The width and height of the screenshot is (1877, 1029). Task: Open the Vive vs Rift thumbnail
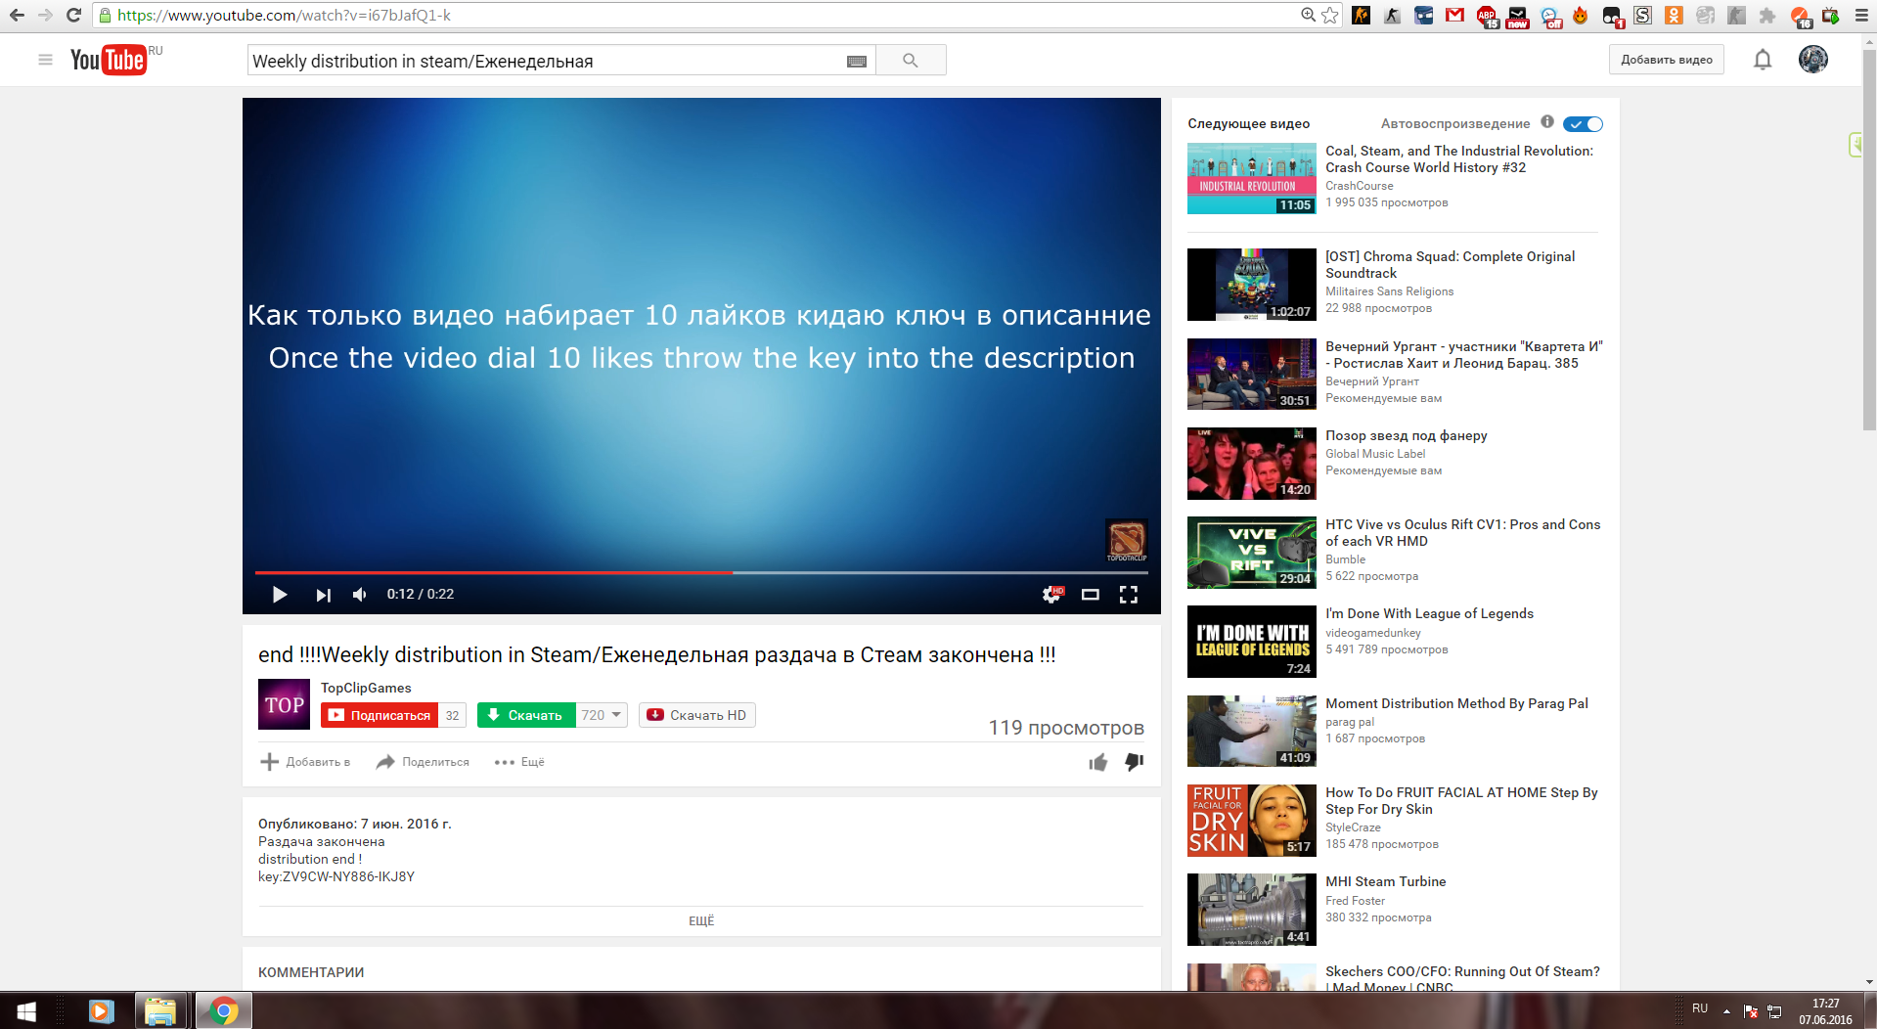point(1252,553)
